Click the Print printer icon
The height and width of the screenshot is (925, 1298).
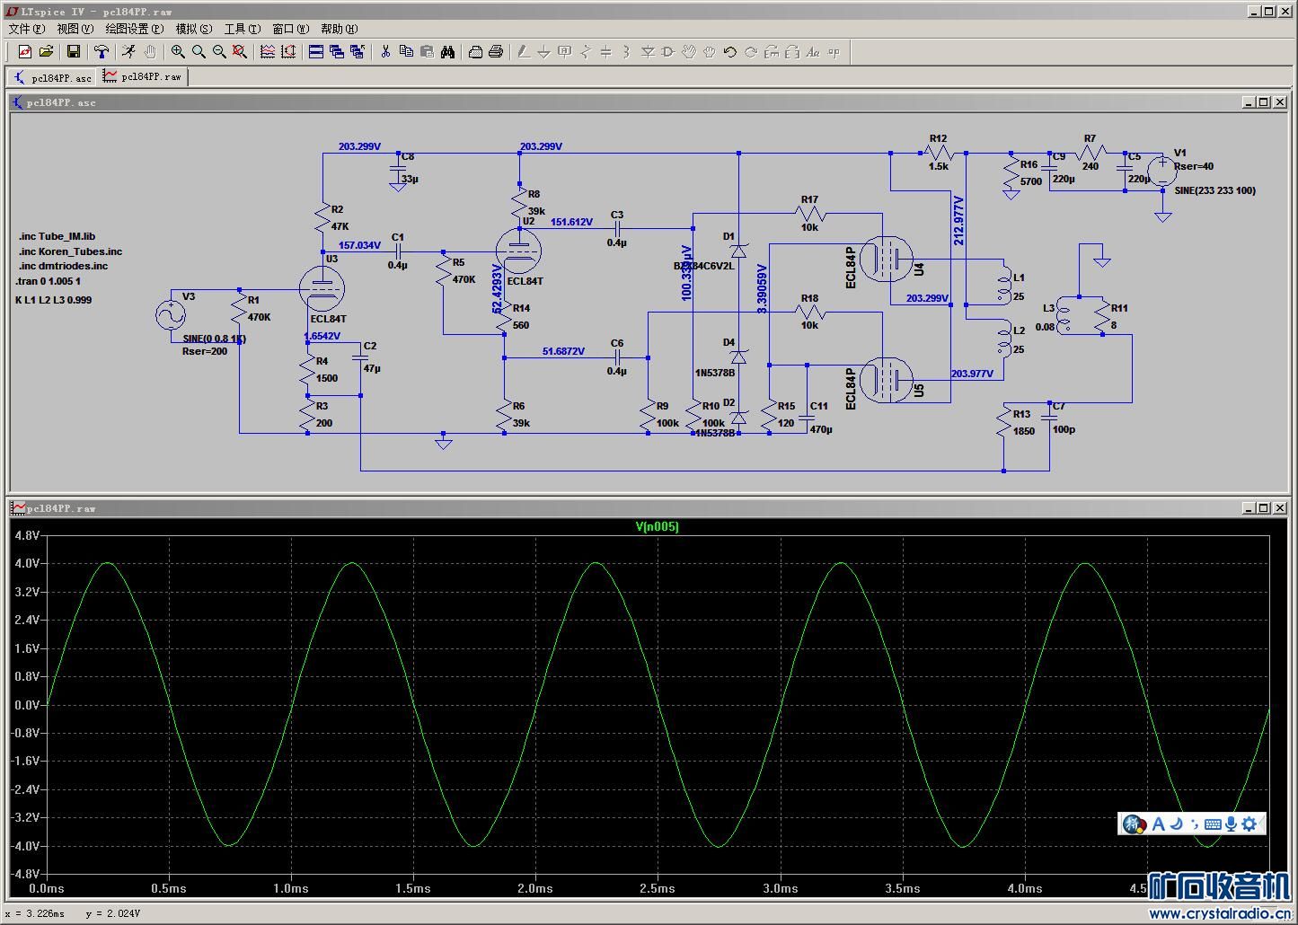click(x=496, y=52)
